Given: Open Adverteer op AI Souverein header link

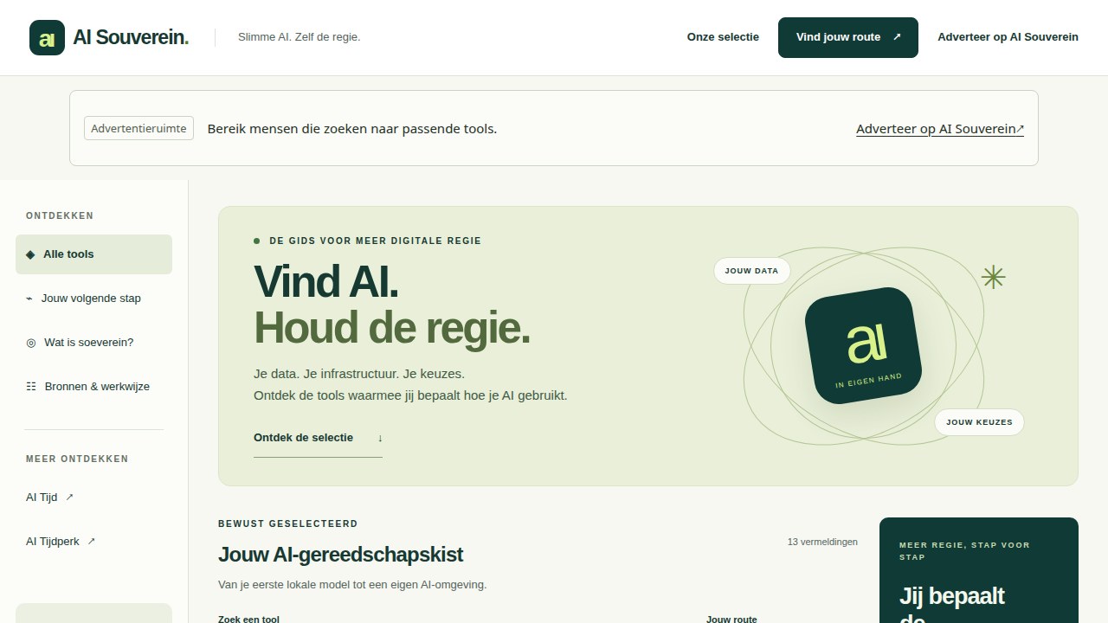Looking at the screenshot, I should click(x=1008, y=37).
